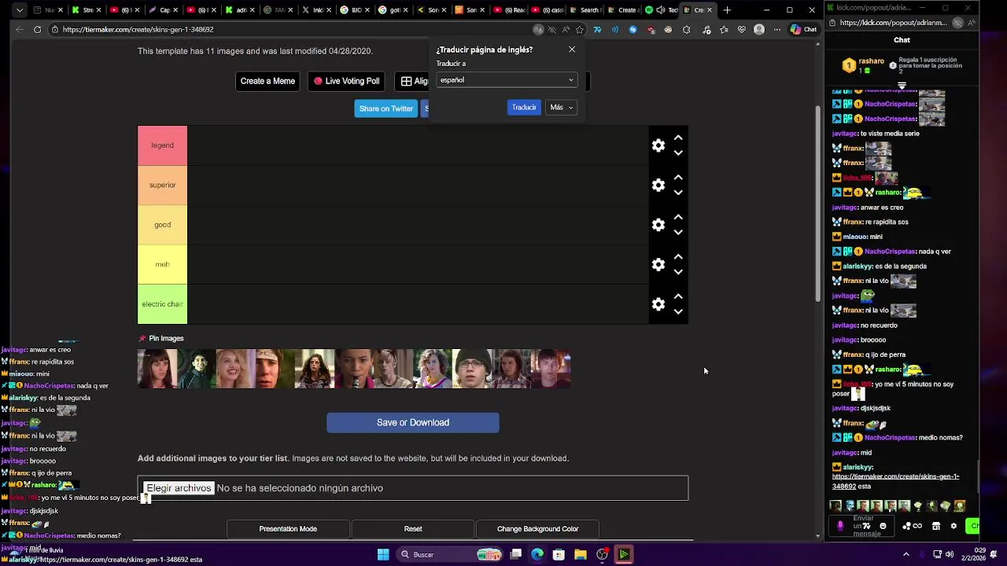Image resolution: width=1007 pixels, height=566 pixels.
Task: Open Microsoft Edge from taskbar
Action: tap(537, 554)
